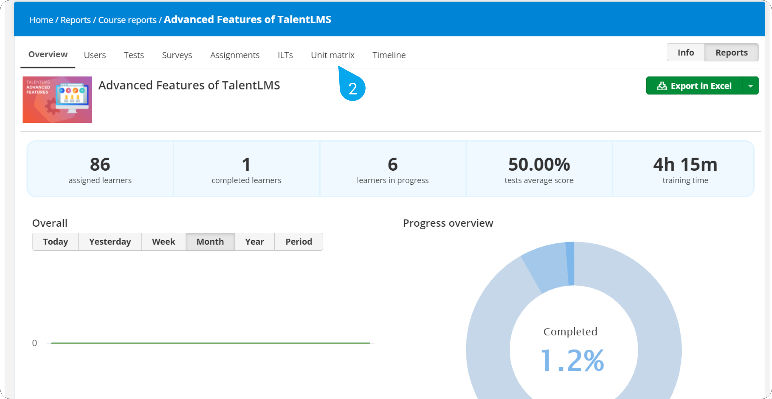Click the Reports toggle button

click(x=731, y=52)
